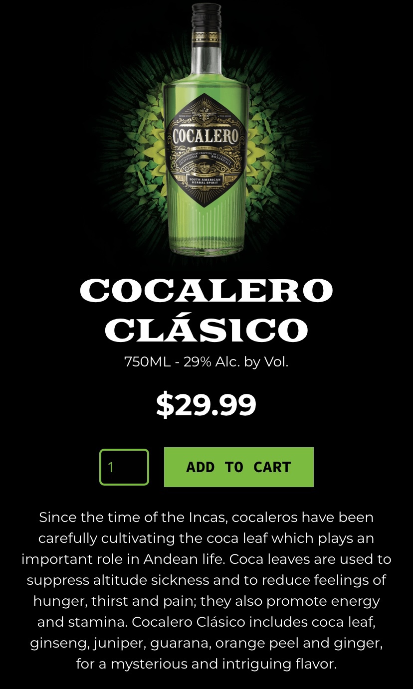
Task: Click 'for a mysterious and intriguing flavor' line
Action: pos(206,664)
